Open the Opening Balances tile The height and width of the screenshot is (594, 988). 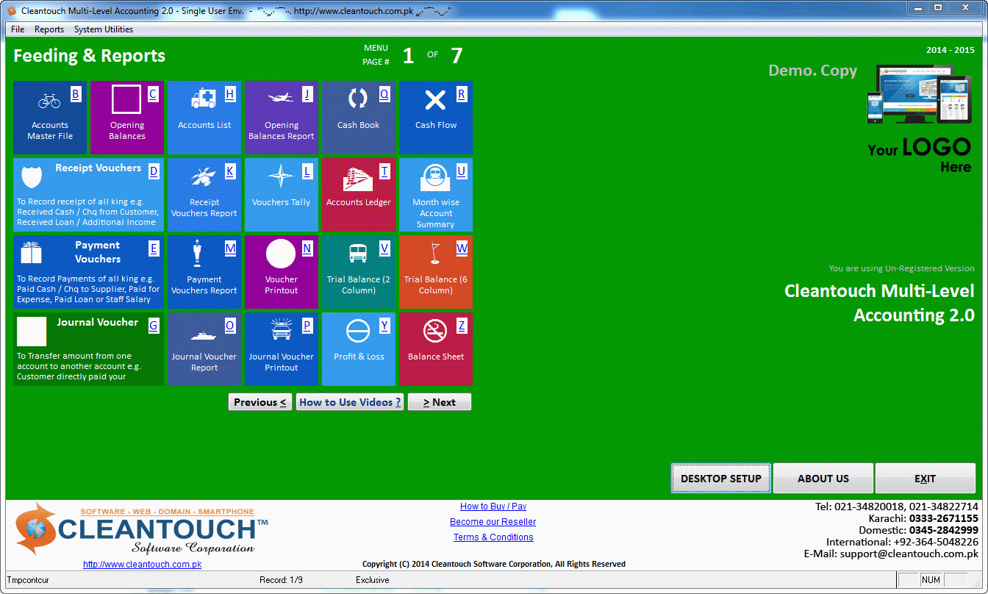pyautogui.click(x=127, y=118)
